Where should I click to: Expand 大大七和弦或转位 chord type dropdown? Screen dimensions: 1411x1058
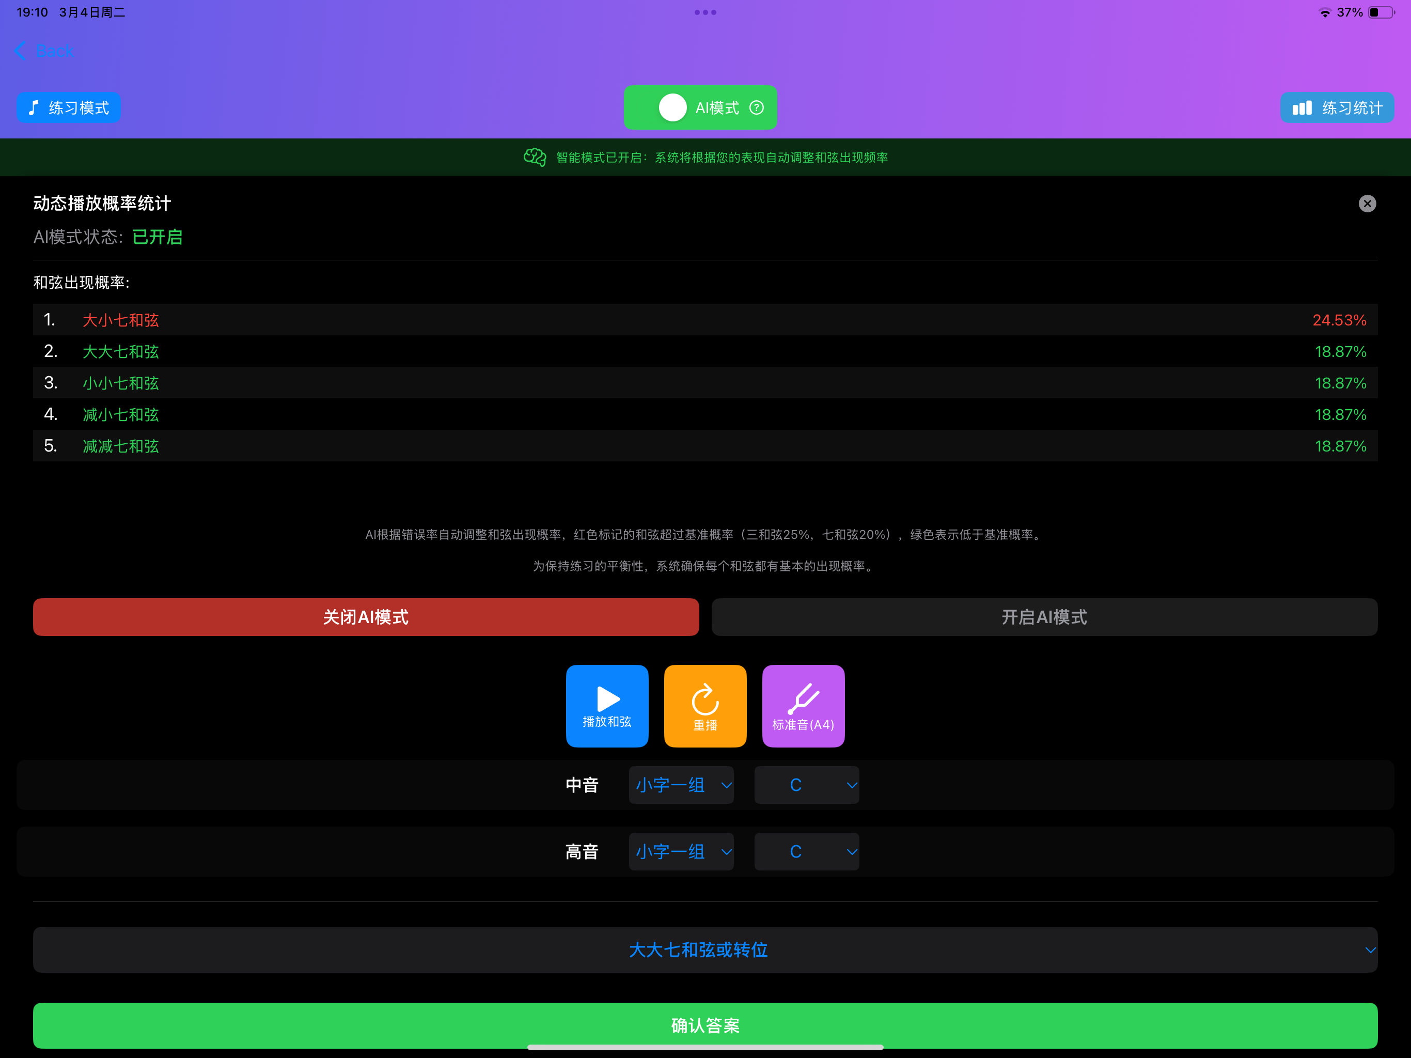click(705, 950)
